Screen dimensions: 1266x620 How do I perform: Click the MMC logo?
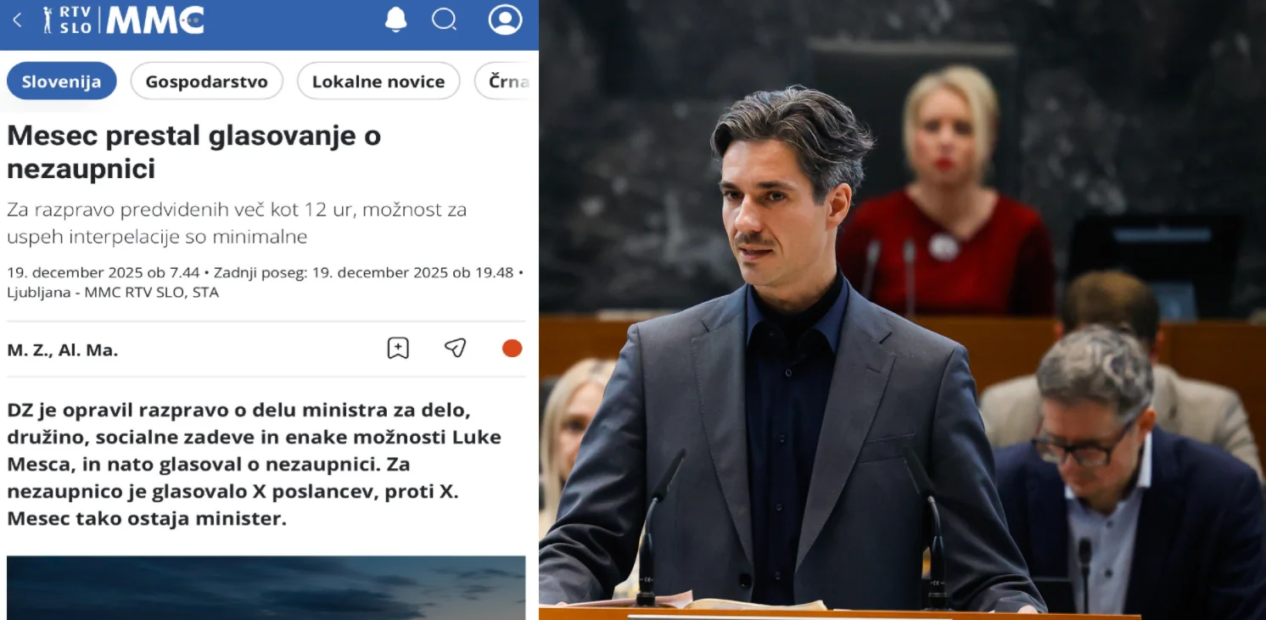157,19
